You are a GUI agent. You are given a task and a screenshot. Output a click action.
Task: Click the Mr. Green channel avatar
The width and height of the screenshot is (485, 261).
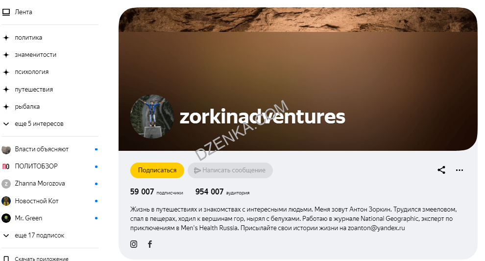point(6,218)
